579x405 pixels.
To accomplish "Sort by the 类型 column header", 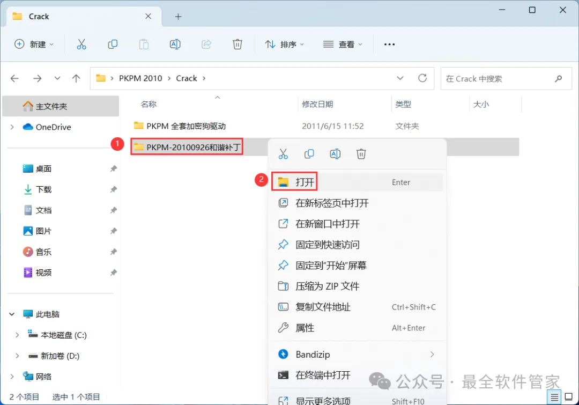I will click(403, 104).
